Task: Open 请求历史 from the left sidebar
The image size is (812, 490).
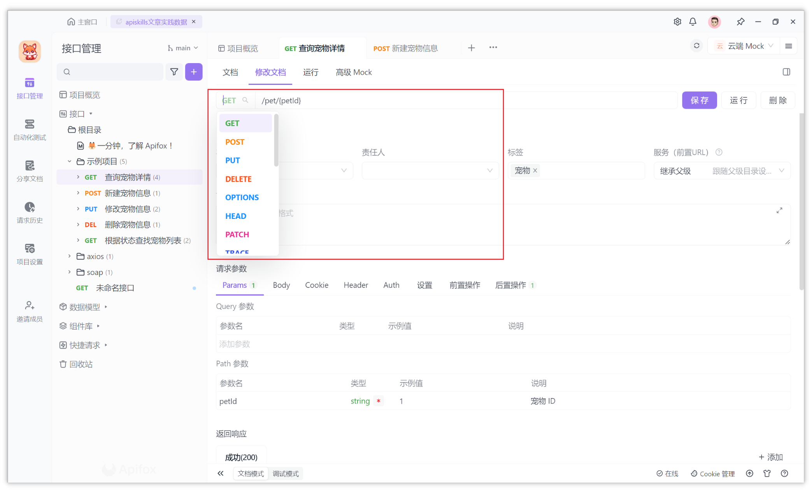Action: tap(29, 212)
